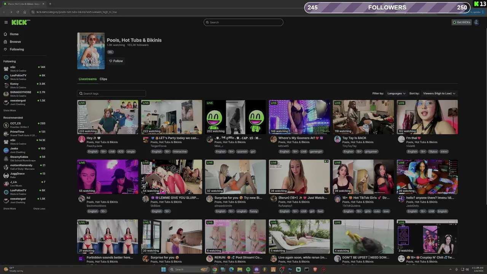Screen dimensions: 487x274
Task: Open the Viewers (High to Low) sort dropdown
Action: (439, 94)
